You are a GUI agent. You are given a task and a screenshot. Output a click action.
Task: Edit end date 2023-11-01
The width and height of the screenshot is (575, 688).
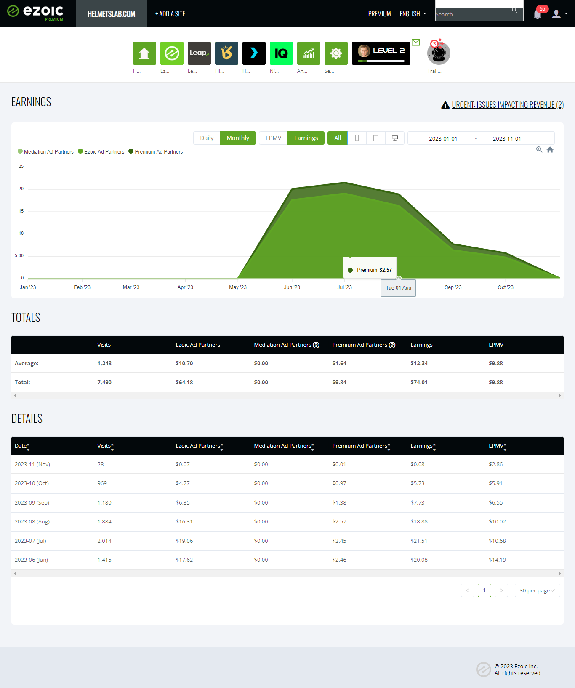pyautogui.click(x=507, y=138)
